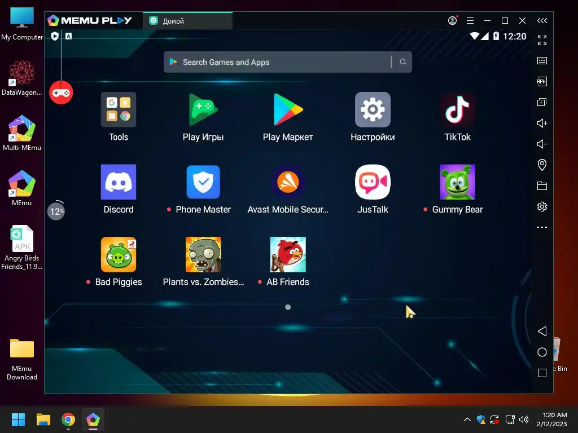Open Avast Mobile Security app
The width and height of the screenshot is (578, 433).
(288, 182)
